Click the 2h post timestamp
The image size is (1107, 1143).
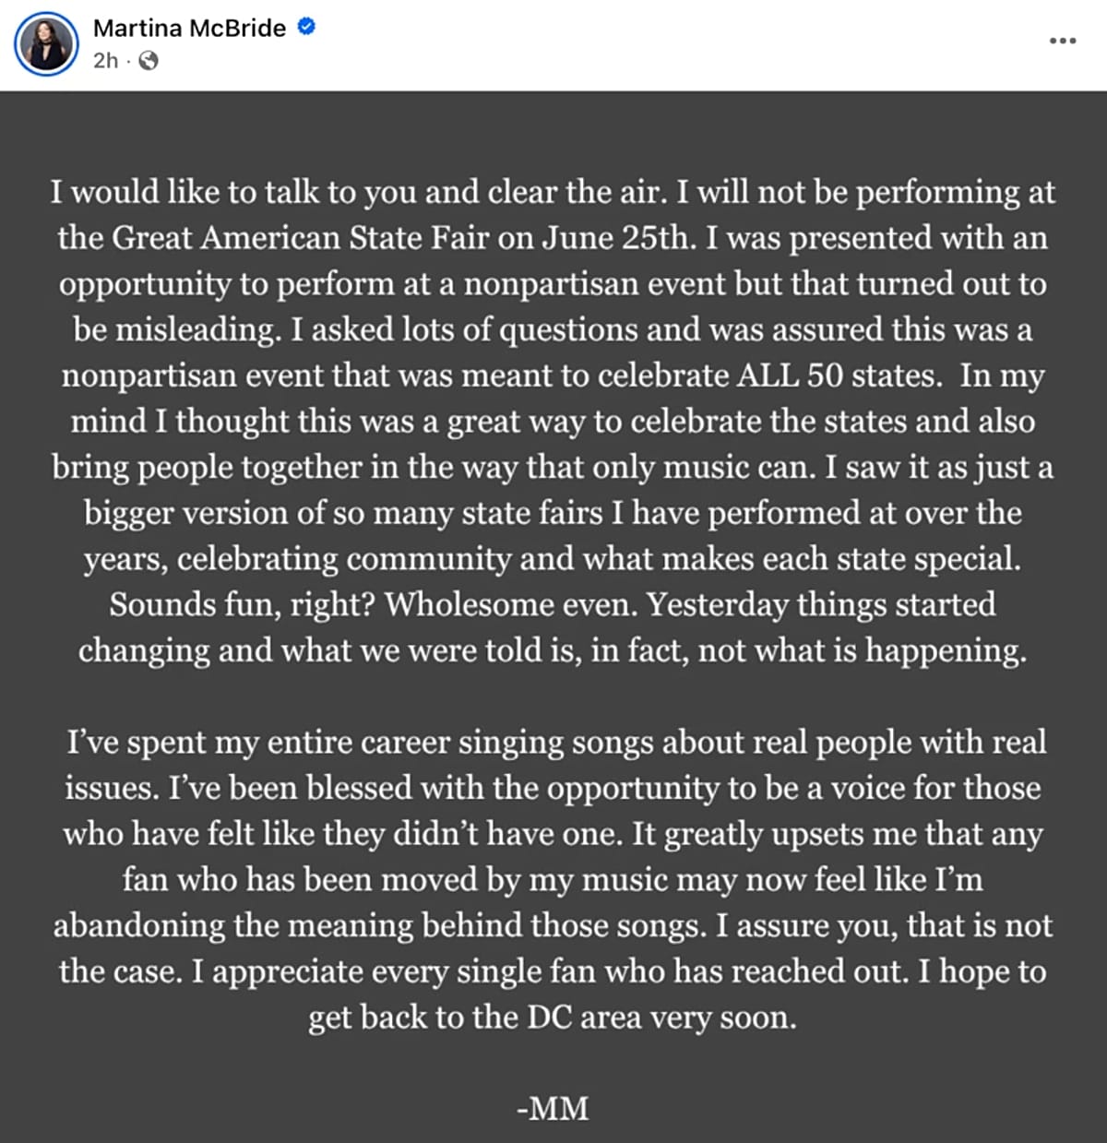click(105, 61)
